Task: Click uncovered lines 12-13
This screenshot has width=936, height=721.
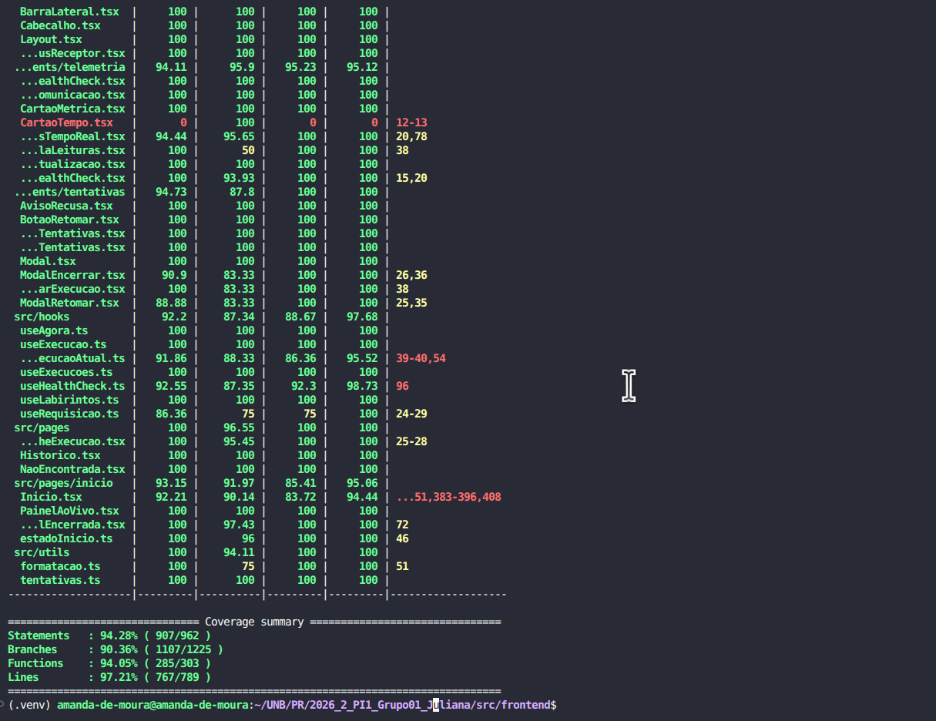Action: click(411, 122)
